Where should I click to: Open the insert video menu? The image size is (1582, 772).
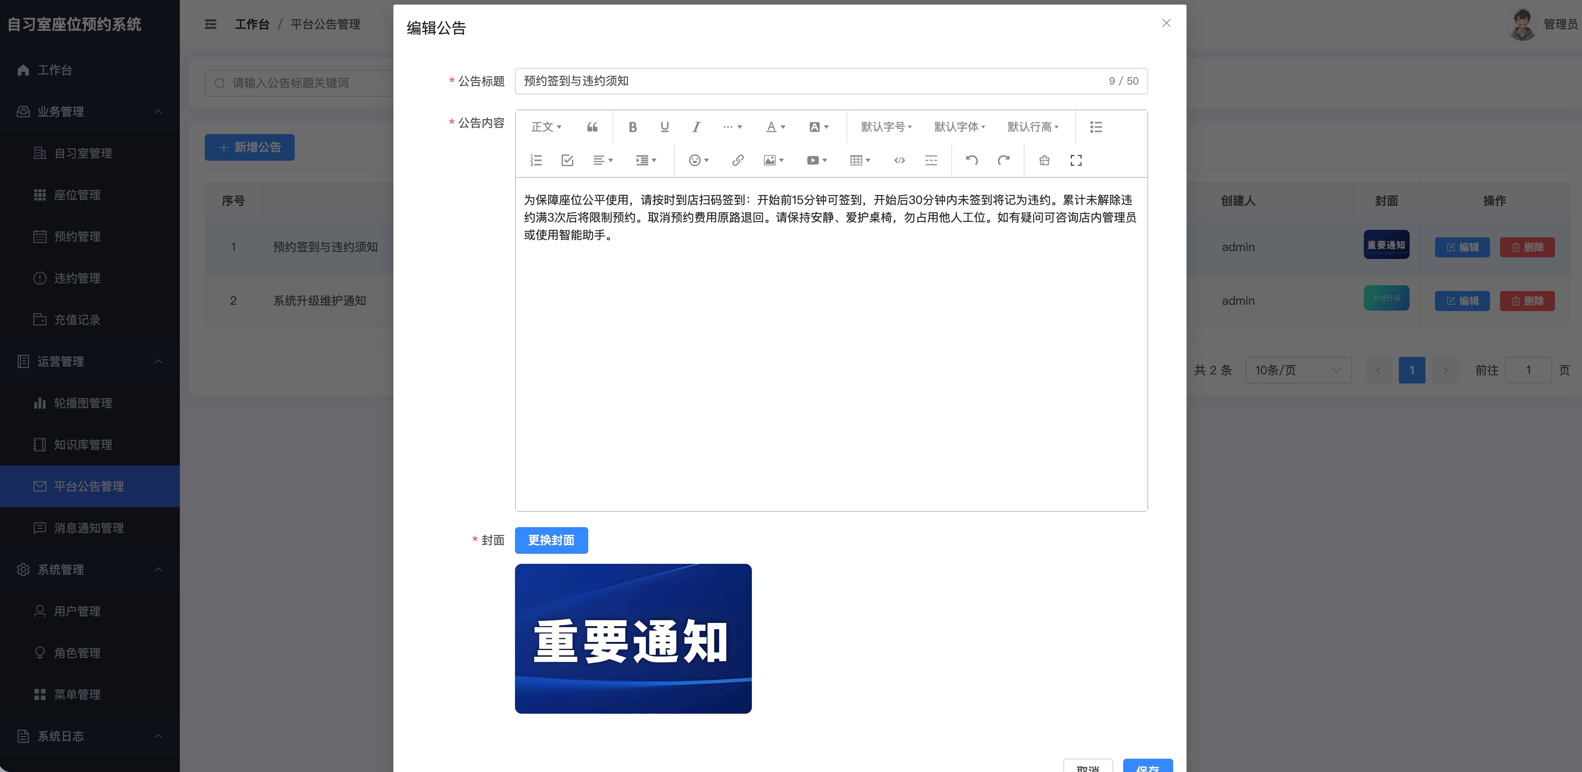[x=817, y=160]
